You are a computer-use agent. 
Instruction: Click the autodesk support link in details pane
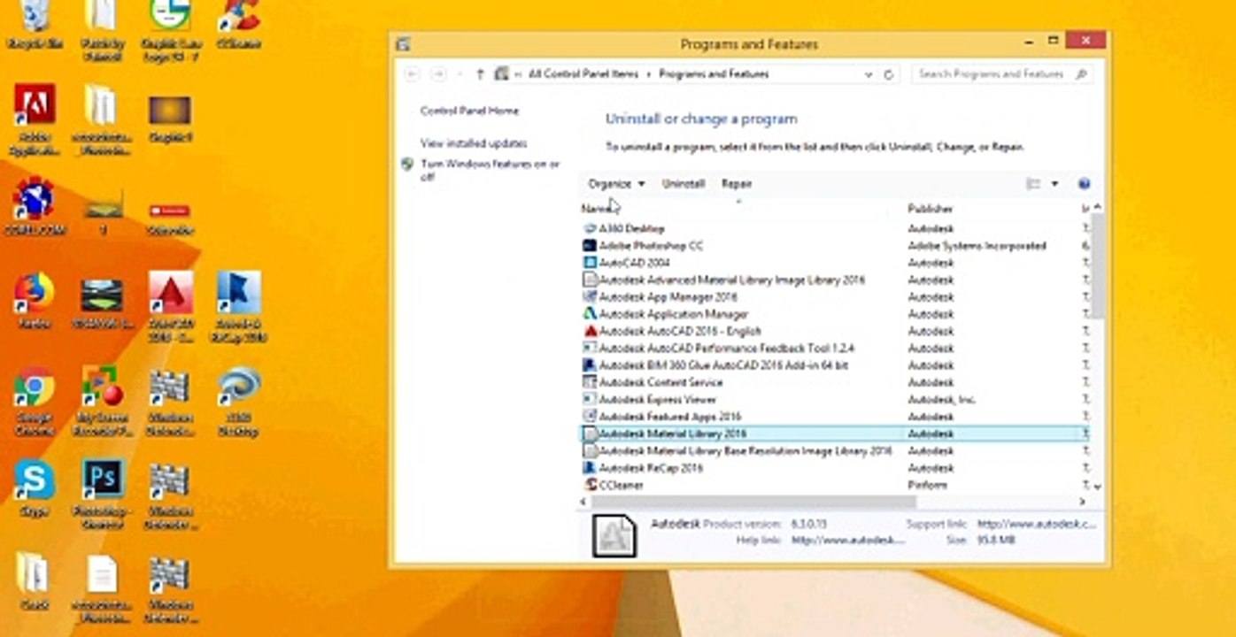[x=1037, y=524]
